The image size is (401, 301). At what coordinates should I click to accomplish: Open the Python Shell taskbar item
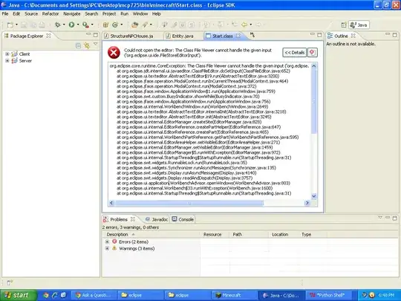[x=328, y=295]
